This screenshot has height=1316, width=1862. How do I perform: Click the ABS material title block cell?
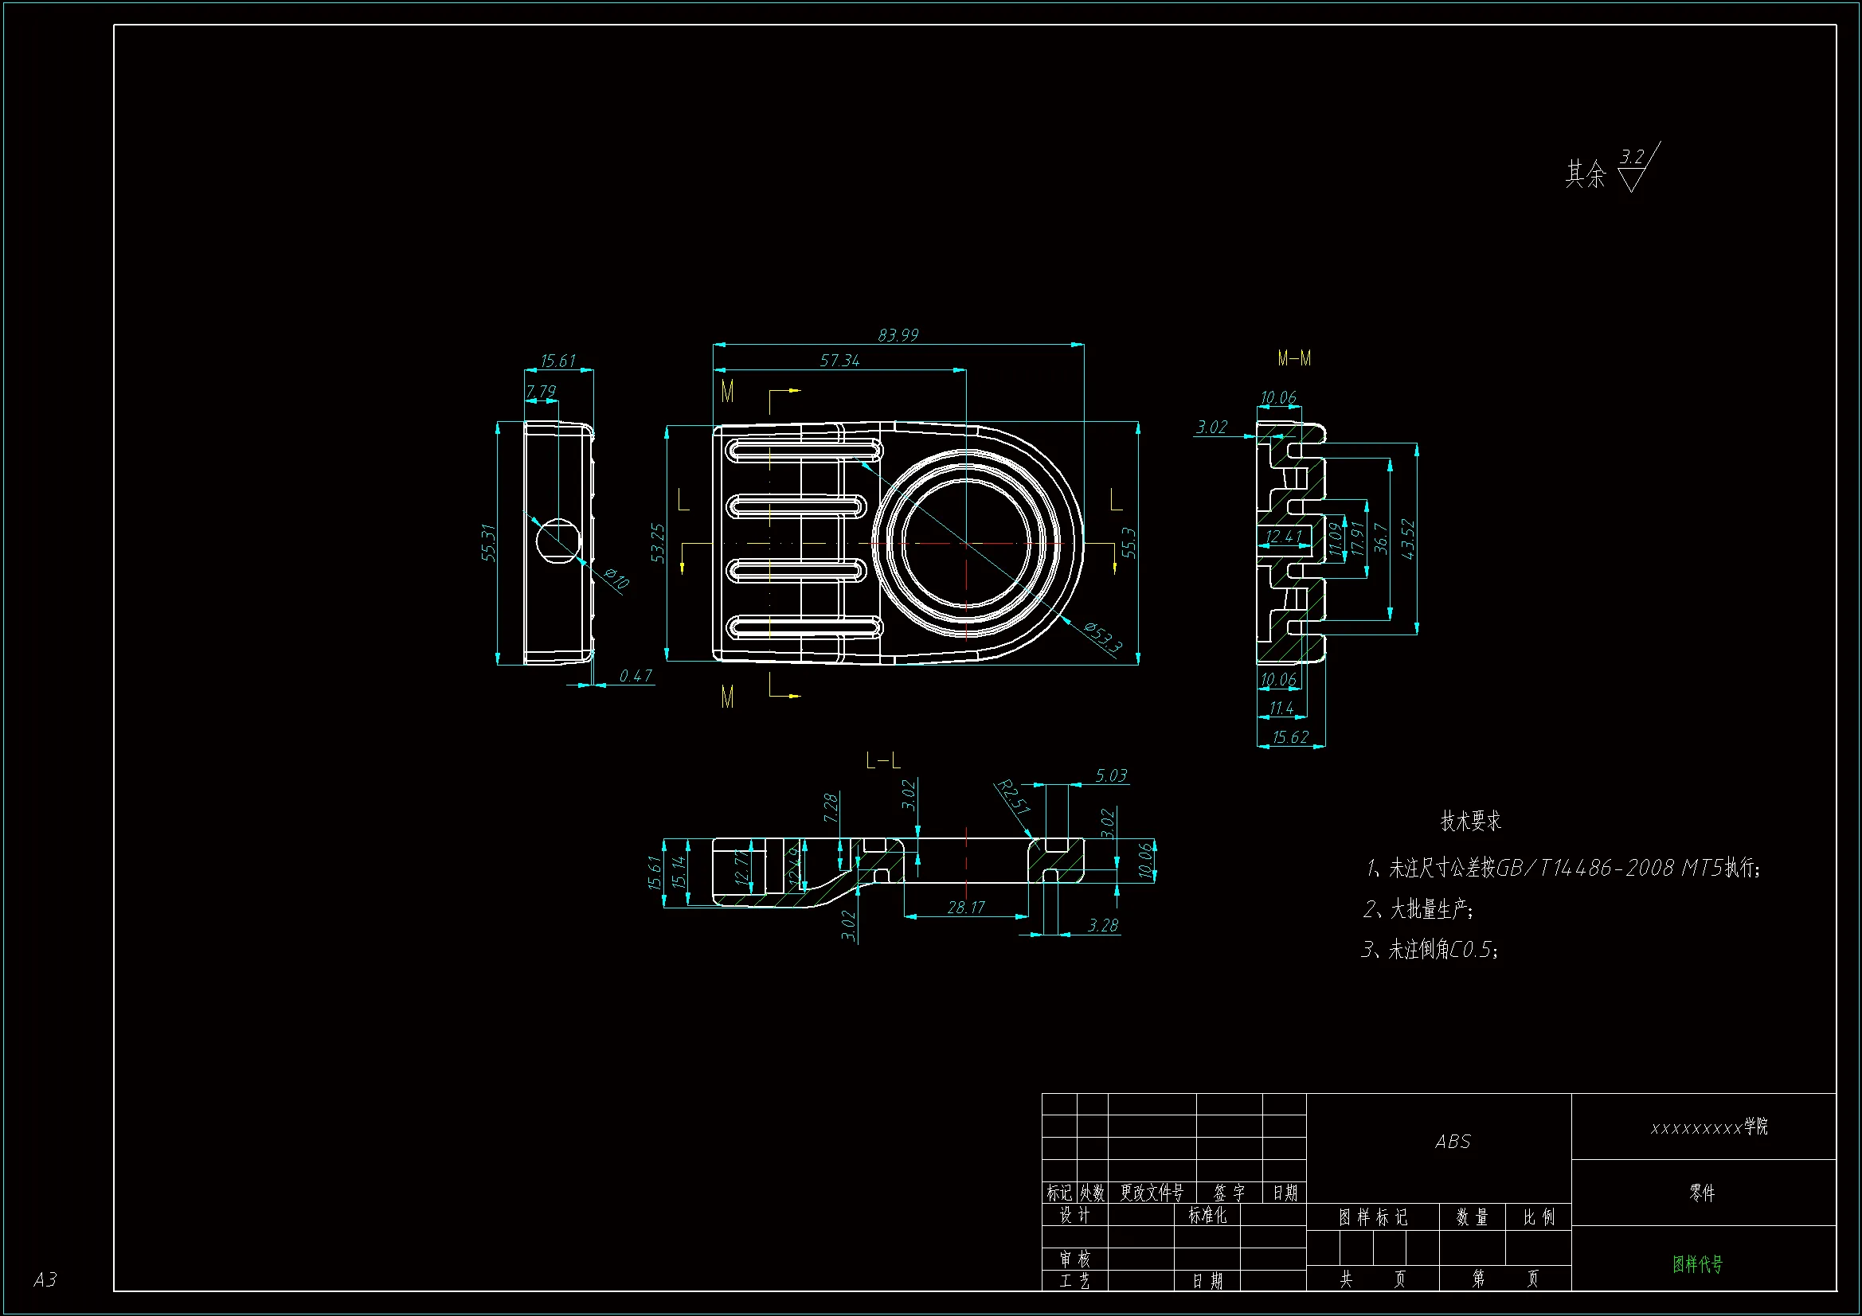coord(1452,1142)
